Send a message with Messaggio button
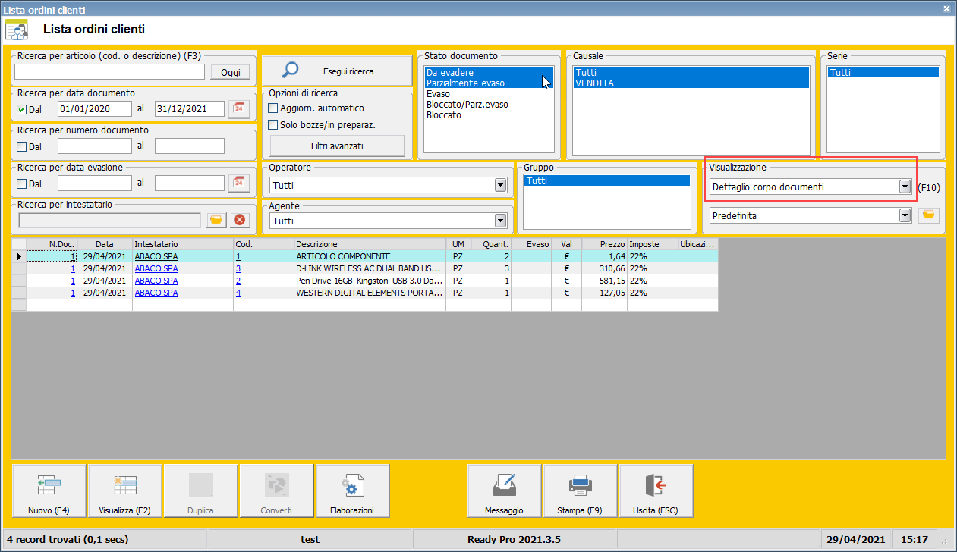Screen dimensions: 957x552 pos(504,491)
